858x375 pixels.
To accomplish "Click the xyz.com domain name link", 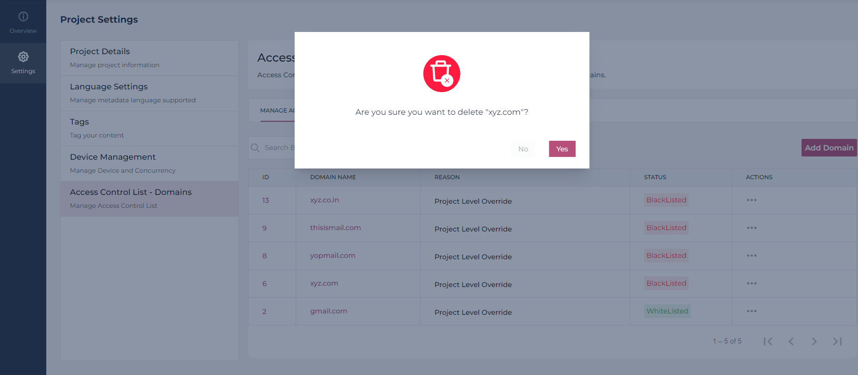I will point(324,283).
